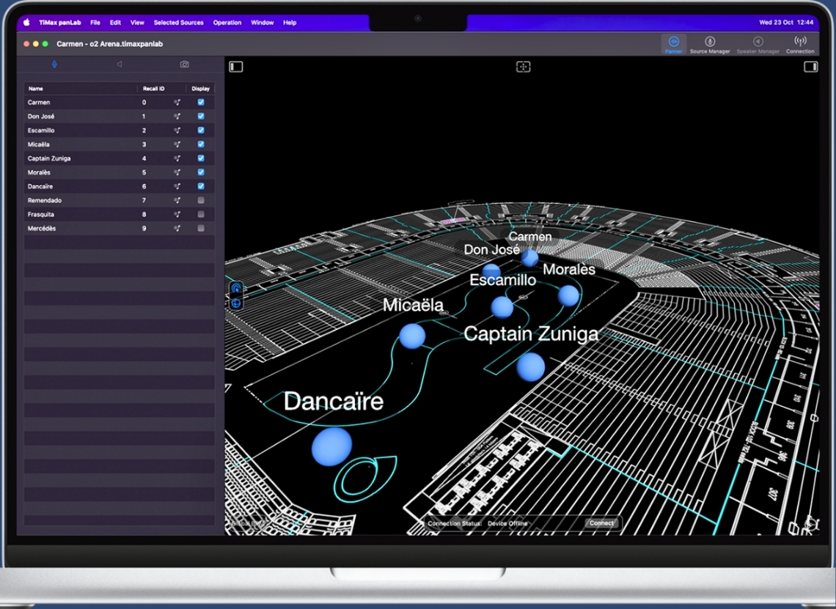
Task: Open the Connection settings icon
Action: (x=800, y=45)
